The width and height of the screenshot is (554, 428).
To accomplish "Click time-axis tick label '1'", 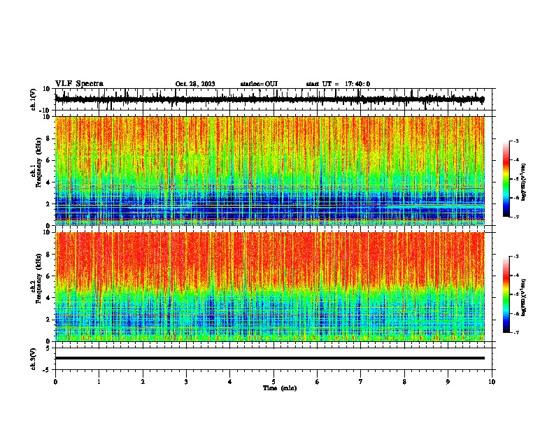I will point(99,382).
